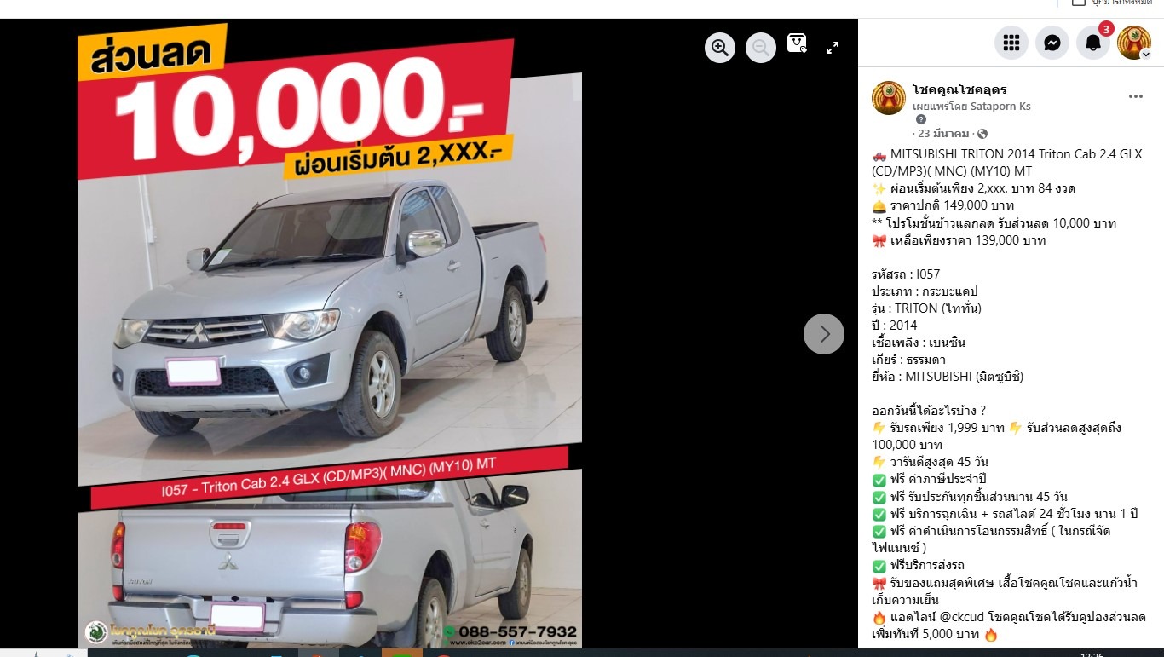
Task: Click the public globe audience icon
Action: click(982, 134)
